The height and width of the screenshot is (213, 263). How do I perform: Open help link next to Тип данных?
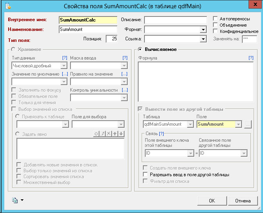click(x=65, y=58)
